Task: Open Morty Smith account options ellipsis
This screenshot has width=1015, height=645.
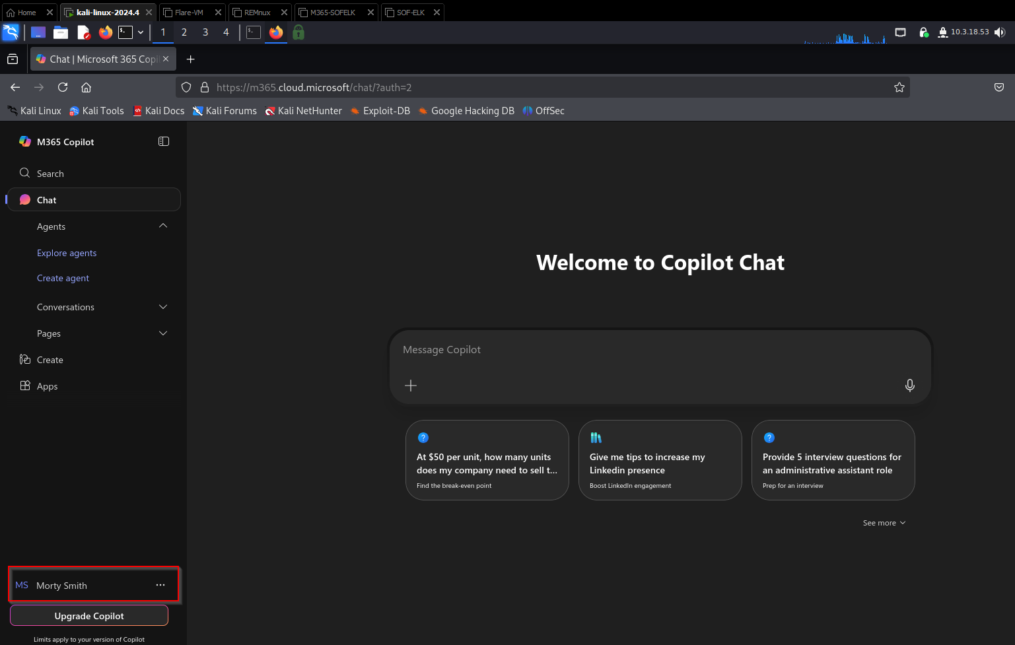Action: pos(160,585)
